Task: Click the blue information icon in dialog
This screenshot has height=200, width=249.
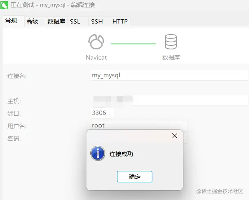Action: [x=98, y=153]
